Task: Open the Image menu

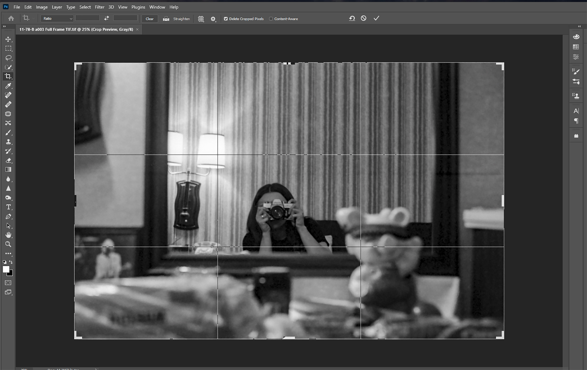Action: [41, 7]
